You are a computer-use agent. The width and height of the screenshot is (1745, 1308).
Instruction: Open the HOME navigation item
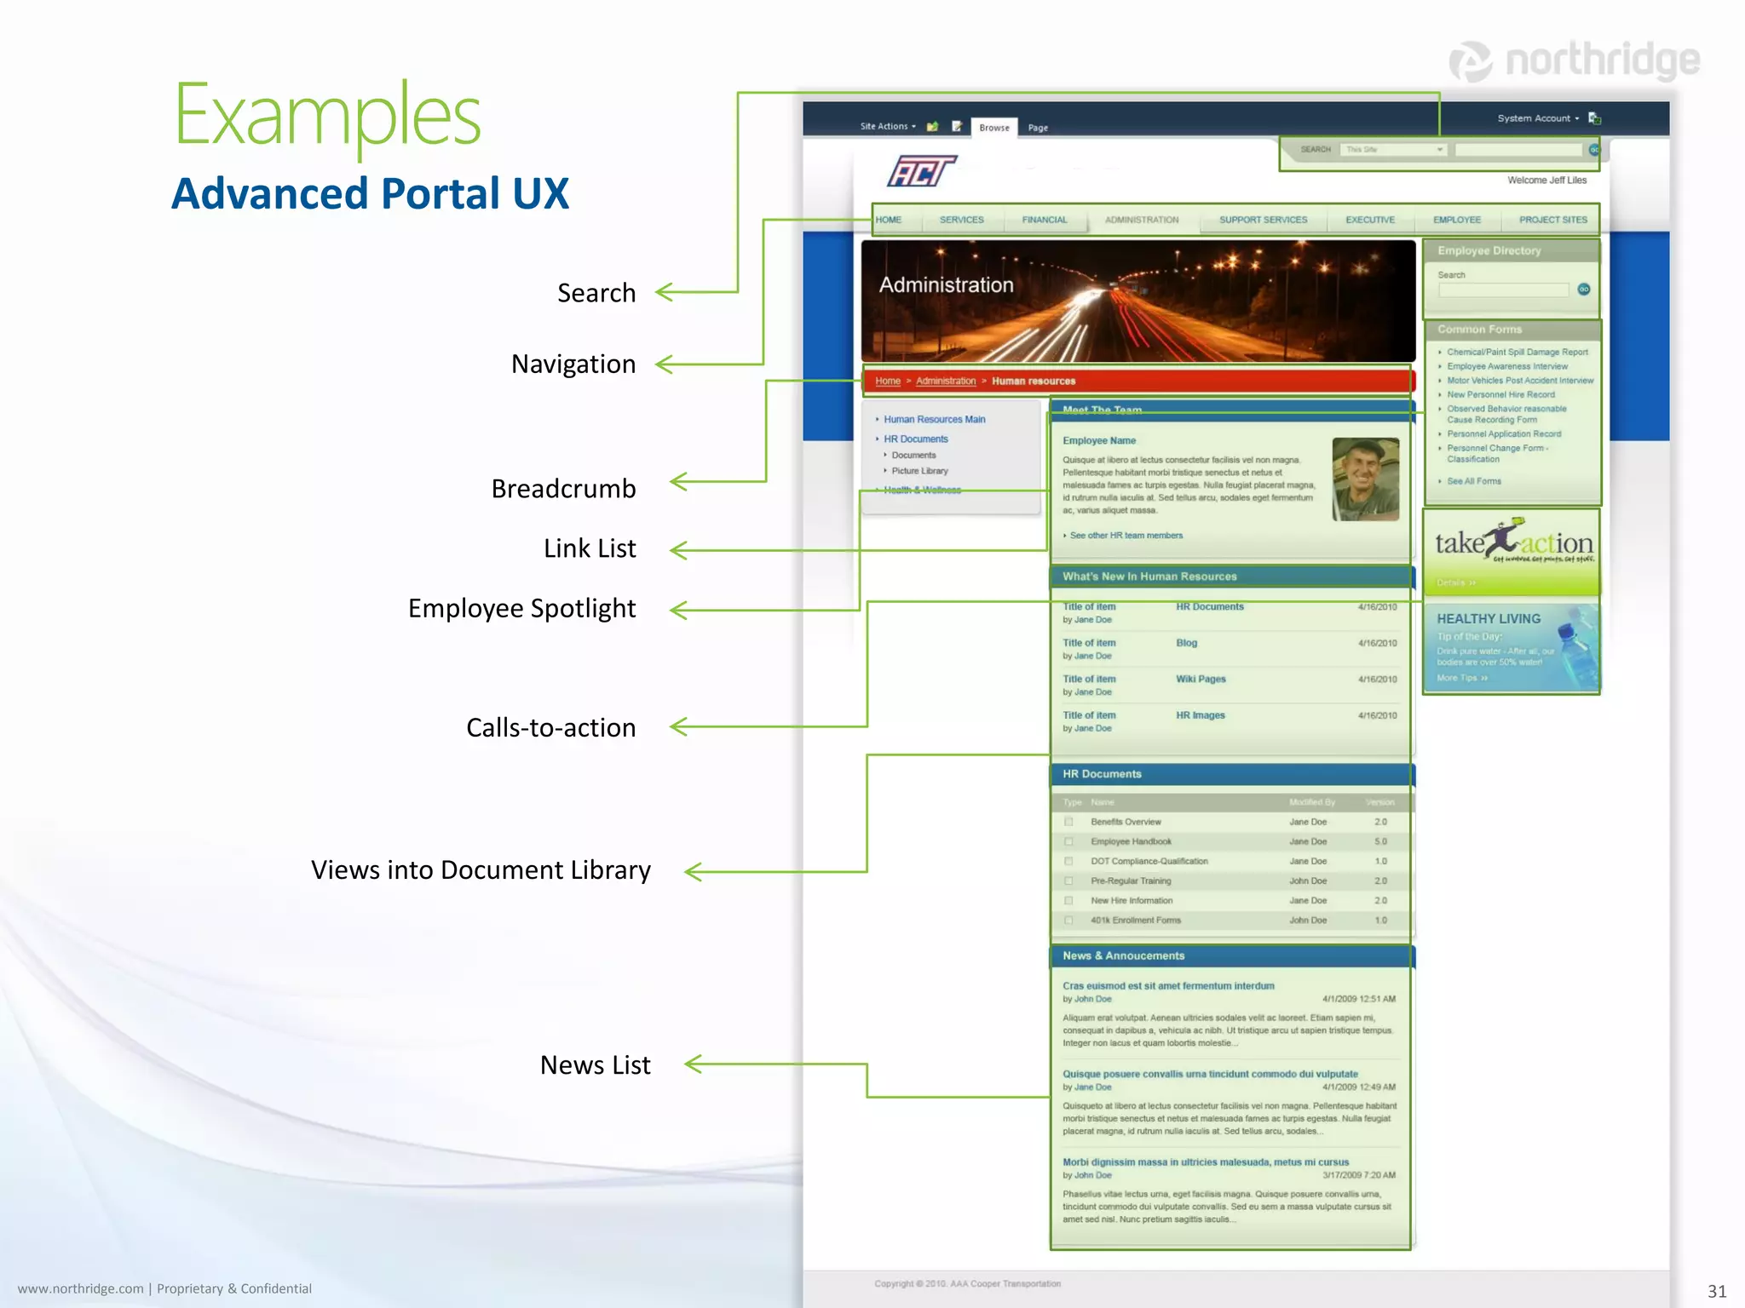click(x=888, y=220)
